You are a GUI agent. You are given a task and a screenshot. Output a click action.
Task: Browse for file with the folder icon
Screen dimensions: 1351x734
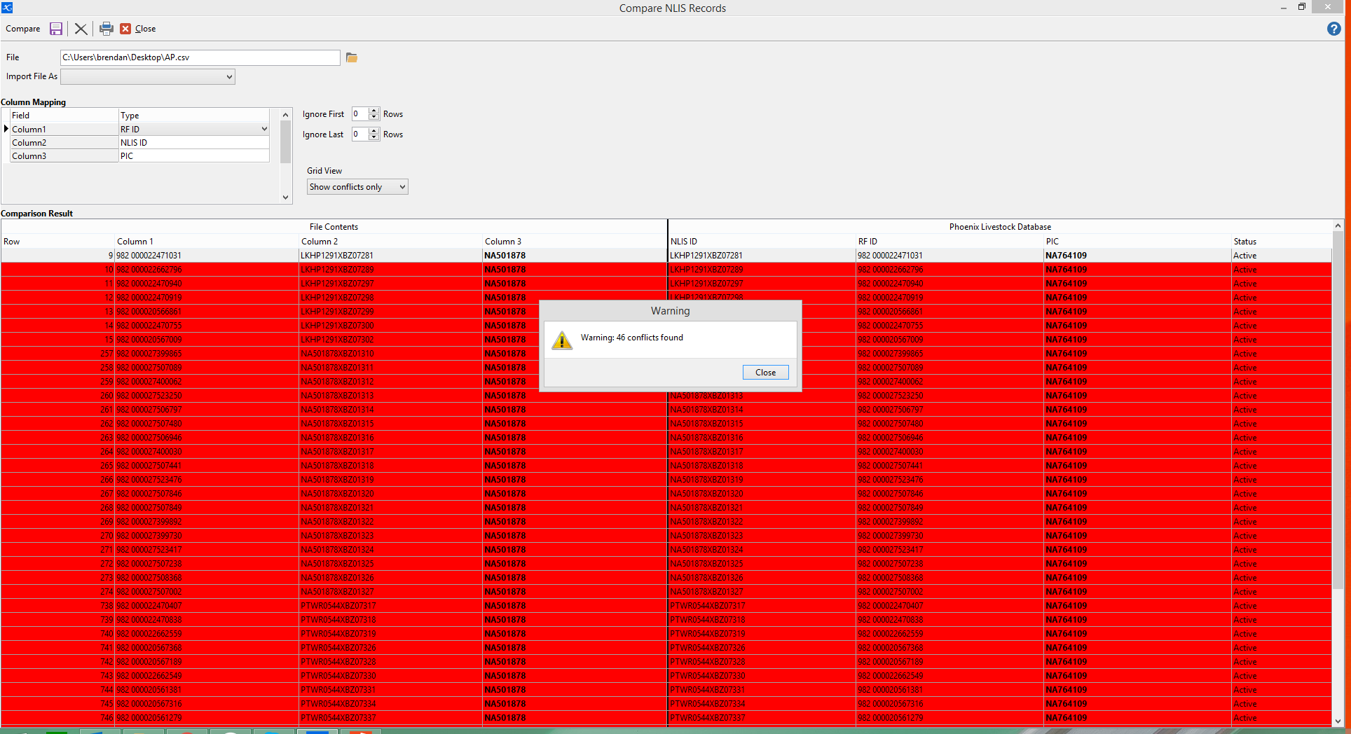point(352,57)
